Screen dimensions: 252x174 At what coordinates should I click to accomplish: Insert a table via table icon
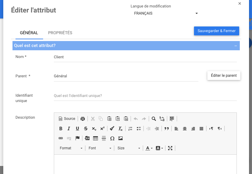(96, 138)
